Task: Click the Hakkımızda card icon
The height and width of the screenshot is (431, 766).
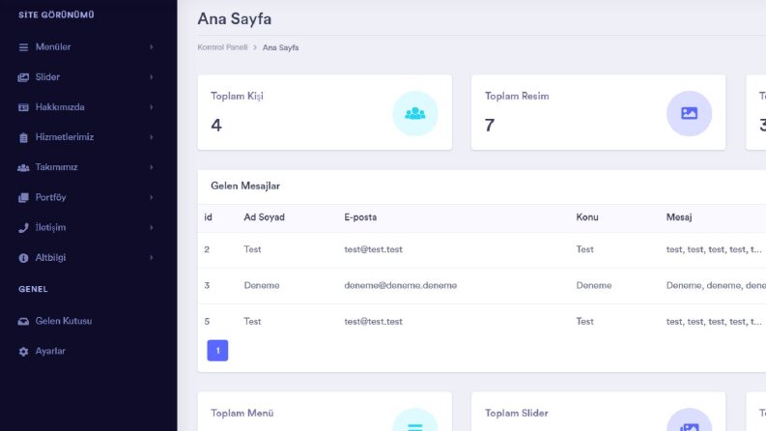Action: [x=23, y=107]
